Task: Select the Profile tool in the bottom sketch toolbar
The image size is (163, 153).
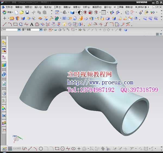Action: [24, 149]
